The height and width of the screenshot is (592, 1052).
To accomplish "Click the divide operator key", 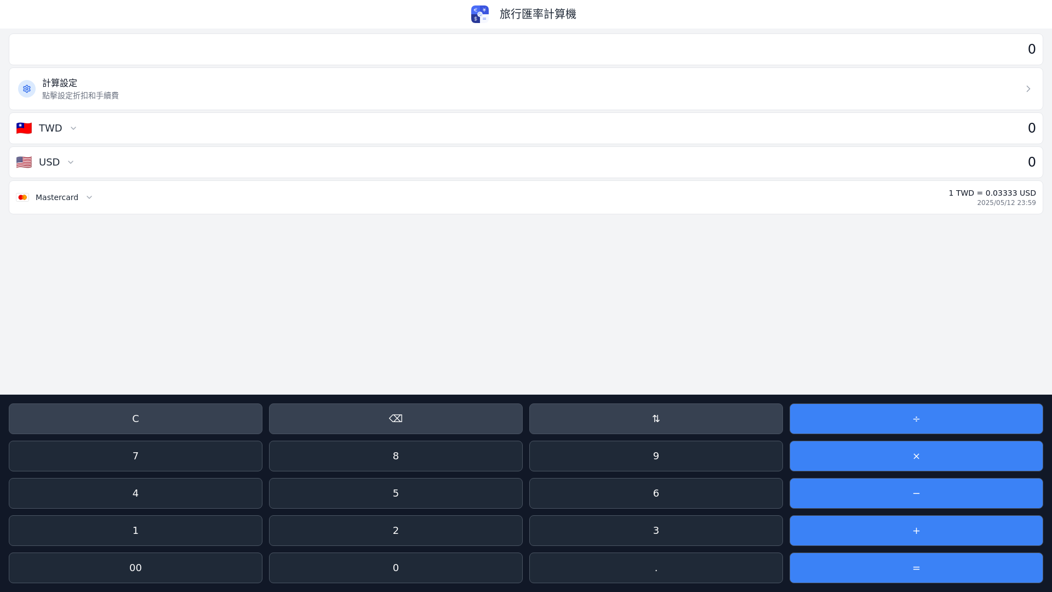I will coord(916,419).
